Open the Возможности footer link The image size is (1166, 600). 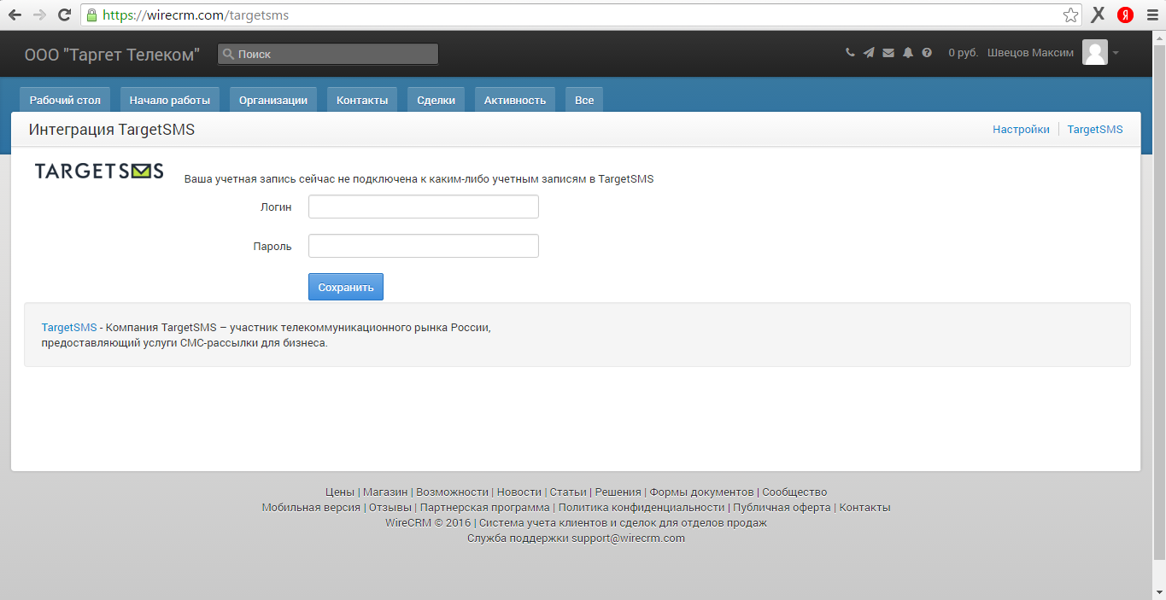[453, 492]
